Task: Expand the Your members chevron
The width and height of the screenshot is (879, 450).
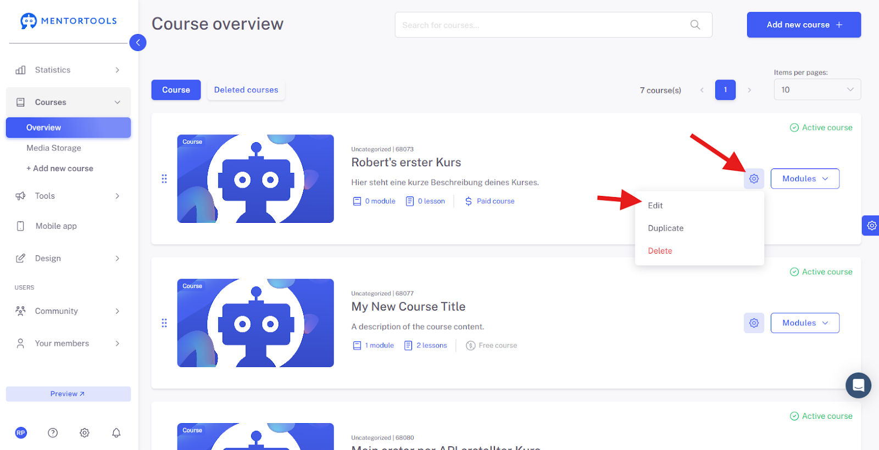Action: [118, 344]
